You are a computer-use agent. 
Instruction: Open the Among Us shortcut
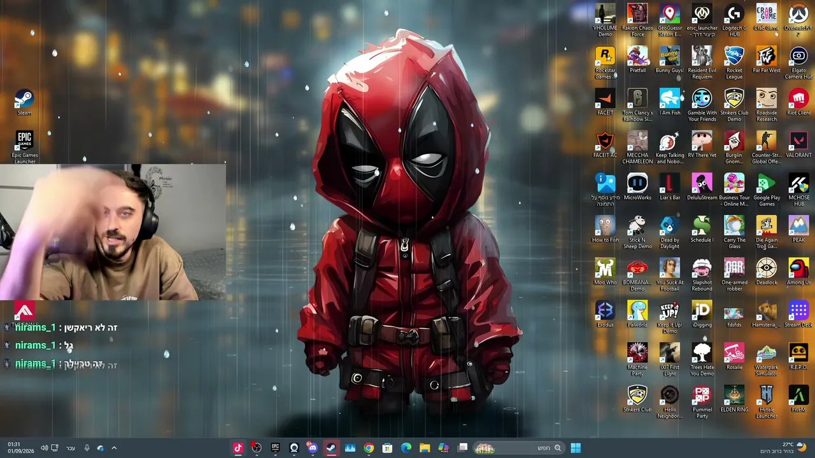point(798,272)
